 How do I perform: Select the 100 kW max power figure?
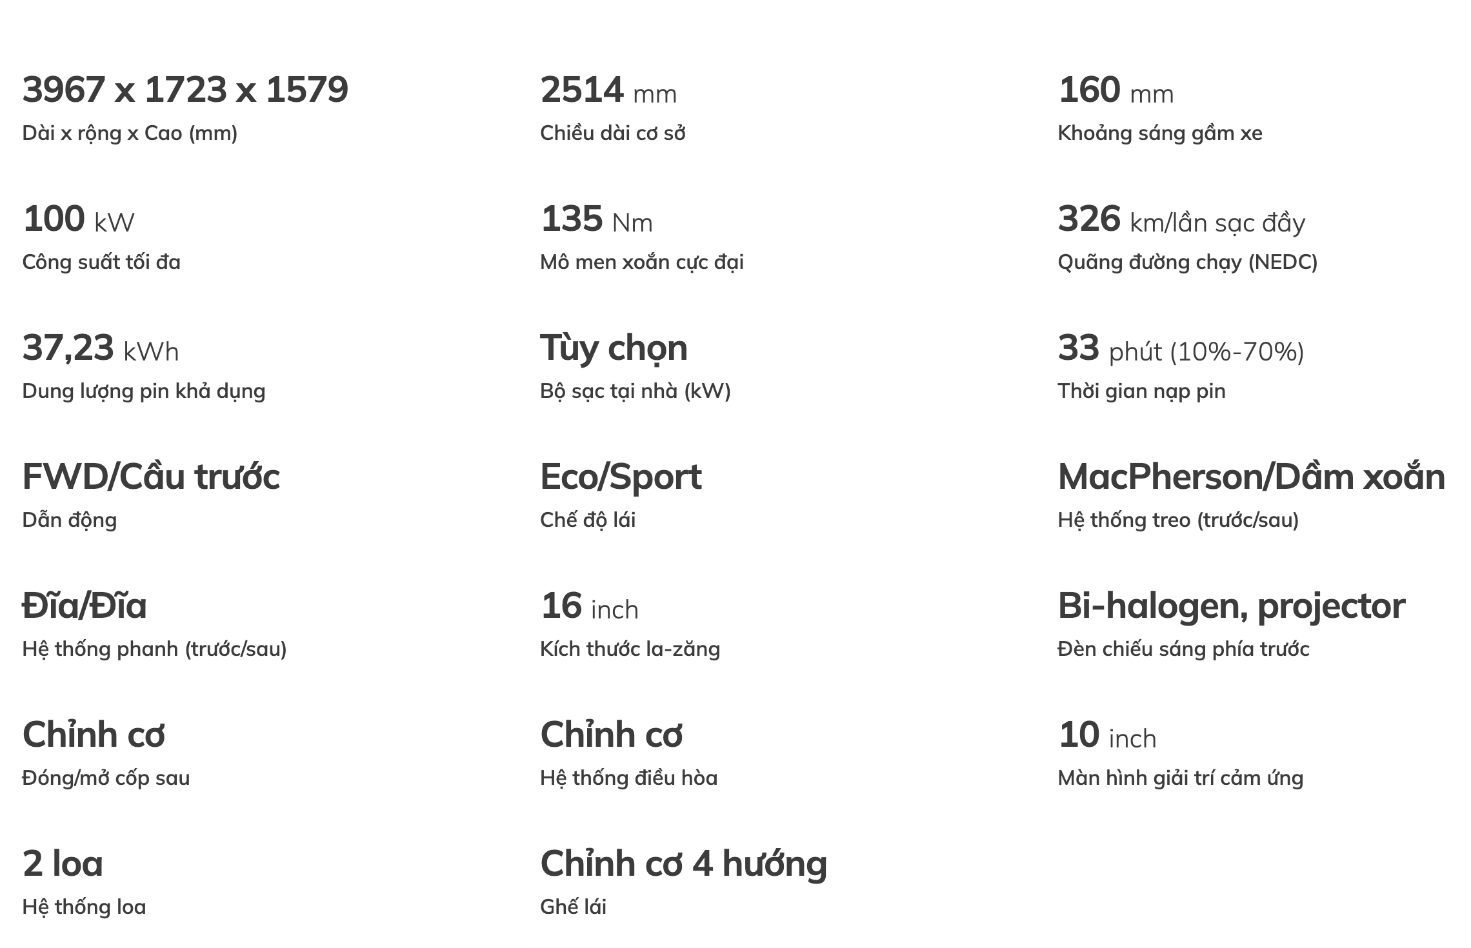click(x=78, y=219)
